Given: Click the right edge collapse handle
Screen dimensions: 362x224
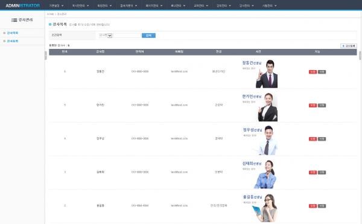Looking at the screenshot, I should (360, 56).
